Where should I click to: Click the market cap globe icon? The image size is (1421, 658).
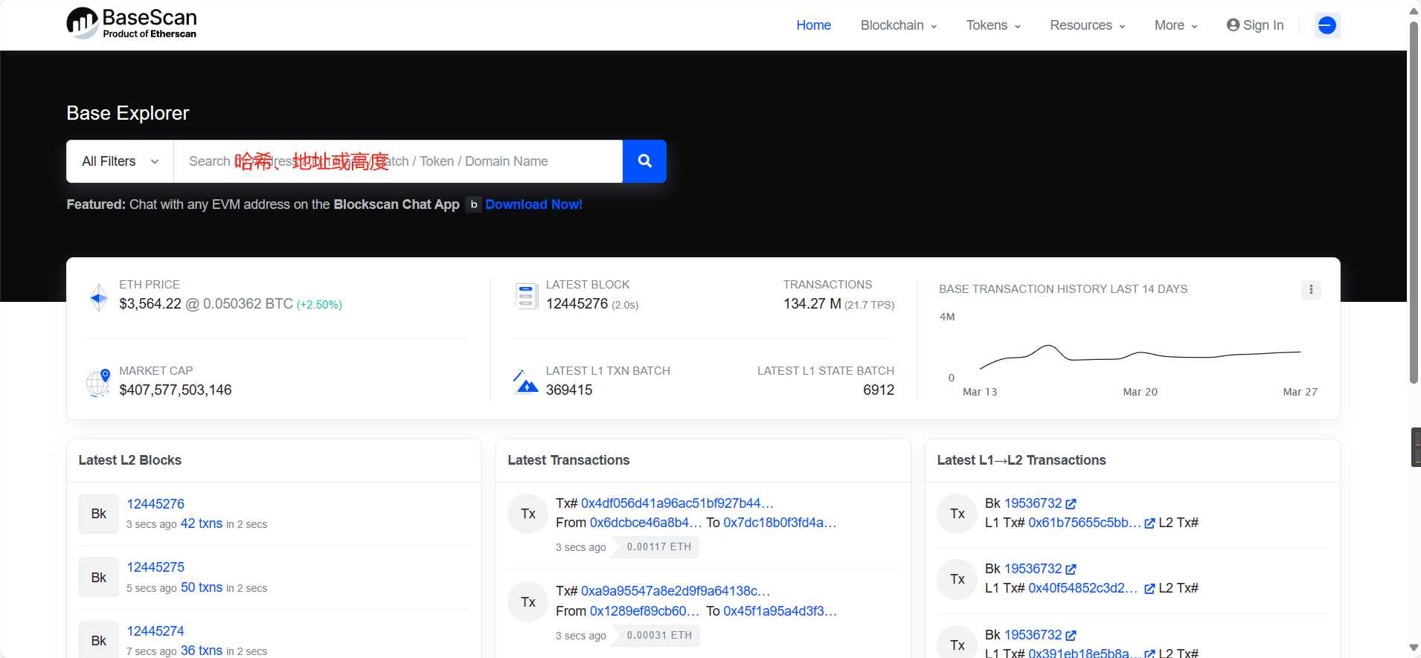(98, 383)
